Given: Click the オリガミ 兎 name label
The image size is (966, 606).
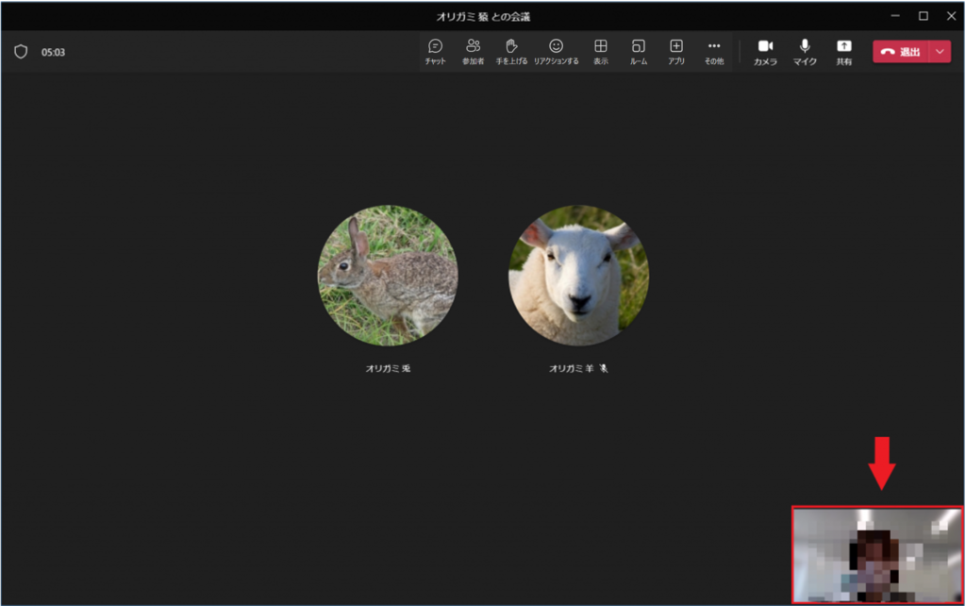Looking at the screenshot, I should 388,368.
